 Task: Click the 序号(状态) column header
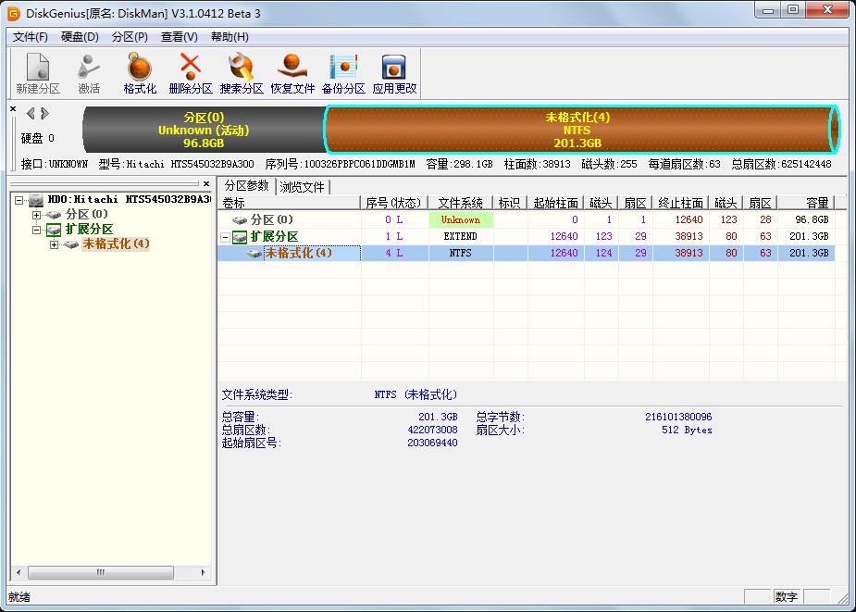coord(394,203)
